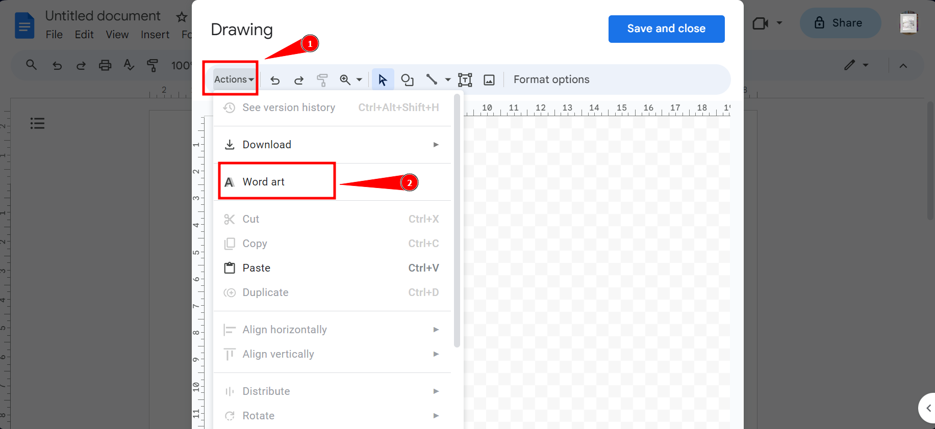Insert an image with the Image icon
The image size is (935, 429).
coord(489,80)
